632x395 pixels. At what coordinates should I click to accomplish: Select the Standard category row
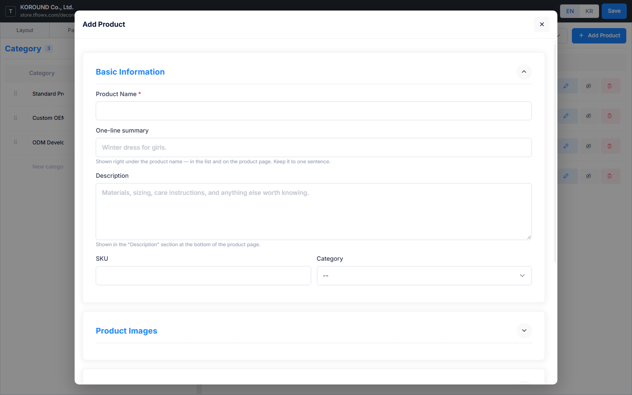pyautogui.click(x=40, y=93)
